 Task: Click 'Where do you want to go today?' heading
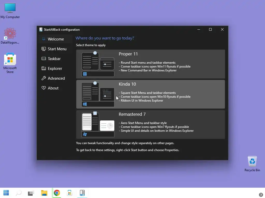(x=105, y=38)
